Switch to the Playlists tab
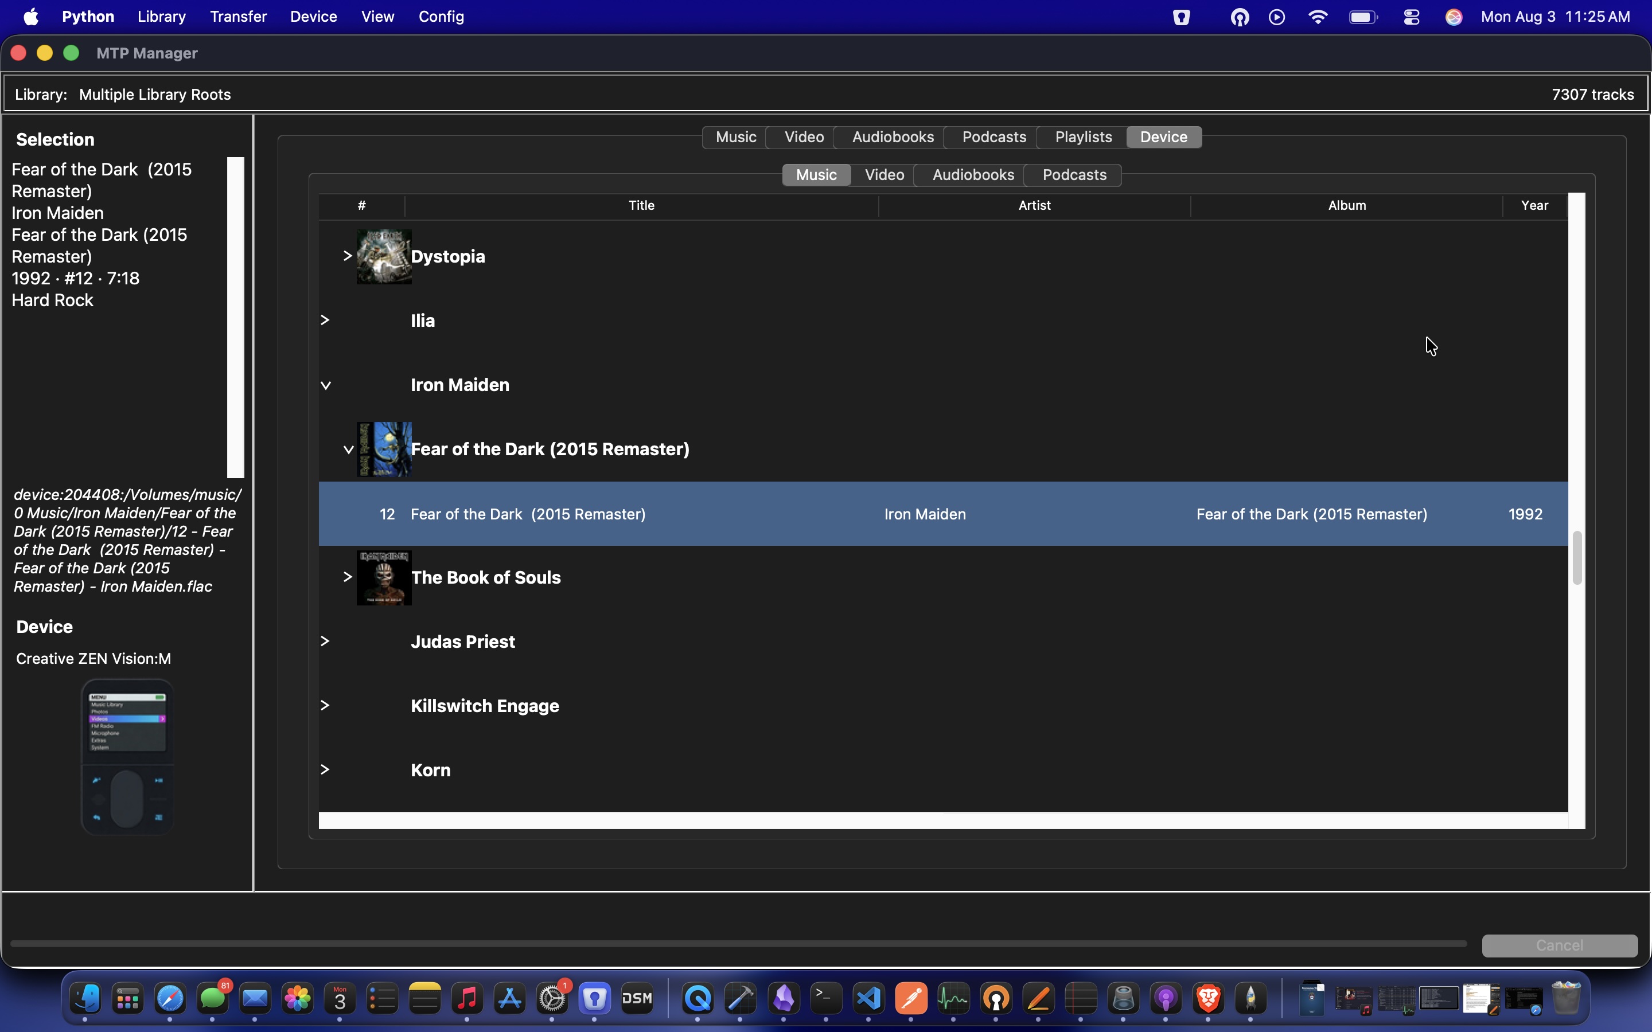Viewport: 1652px width, 1032px height. tap(1084, 137)
